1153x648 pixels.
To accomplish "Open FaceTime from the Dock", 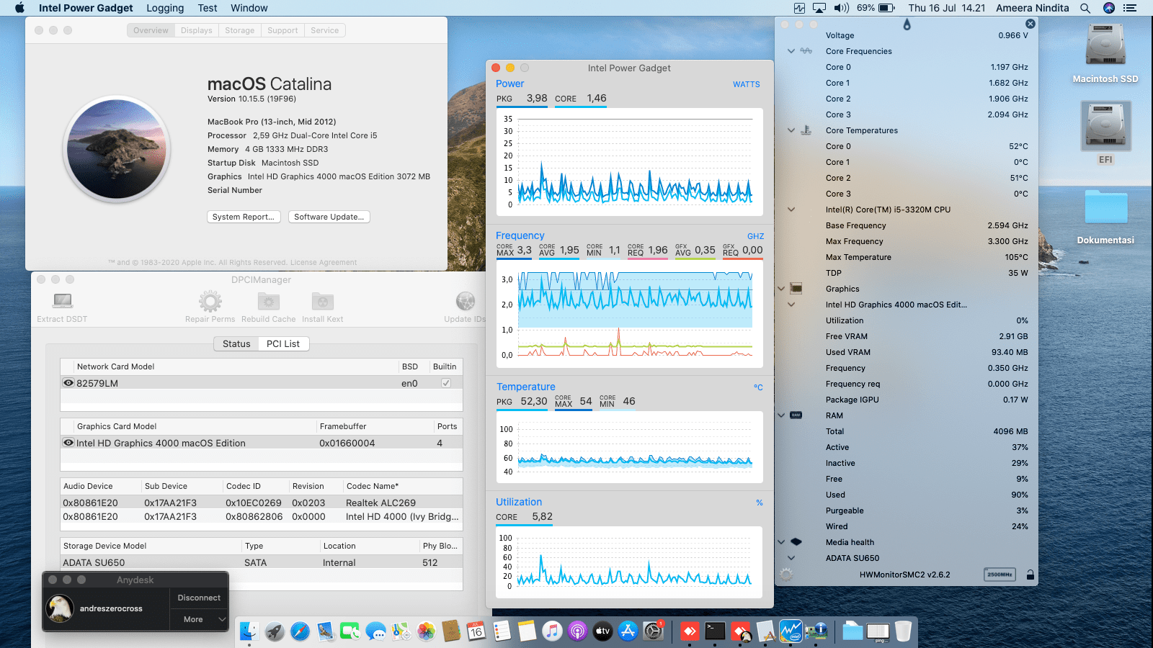I will click(x=350, y=631).
